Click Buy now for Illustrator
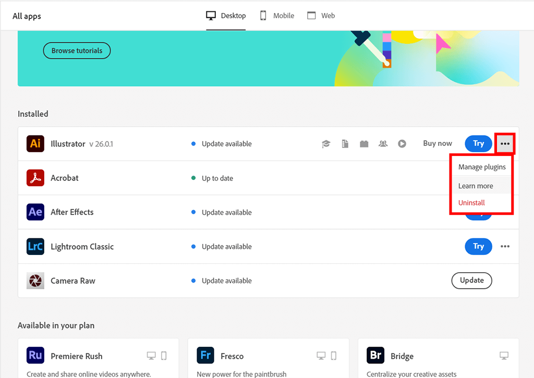This screenshot has width=534, height=378. [438, 143]
